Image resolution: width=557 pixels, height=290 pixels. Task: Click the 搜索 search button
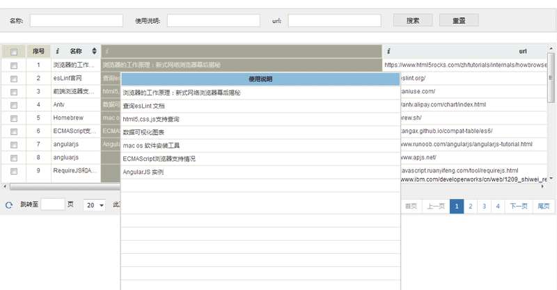point(413,20)
